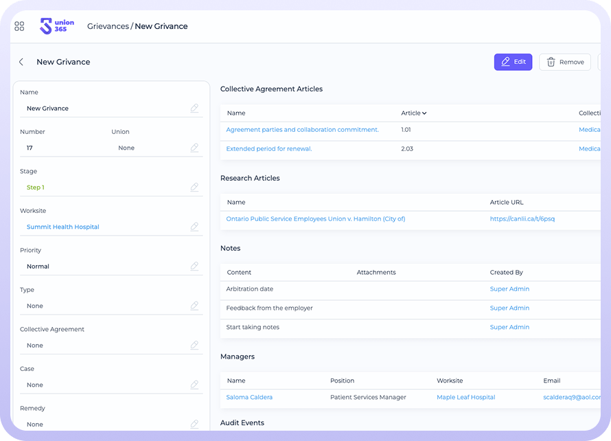Open Summit Health Hospital worksite link
611x441 pixels.
pos(63,227)
